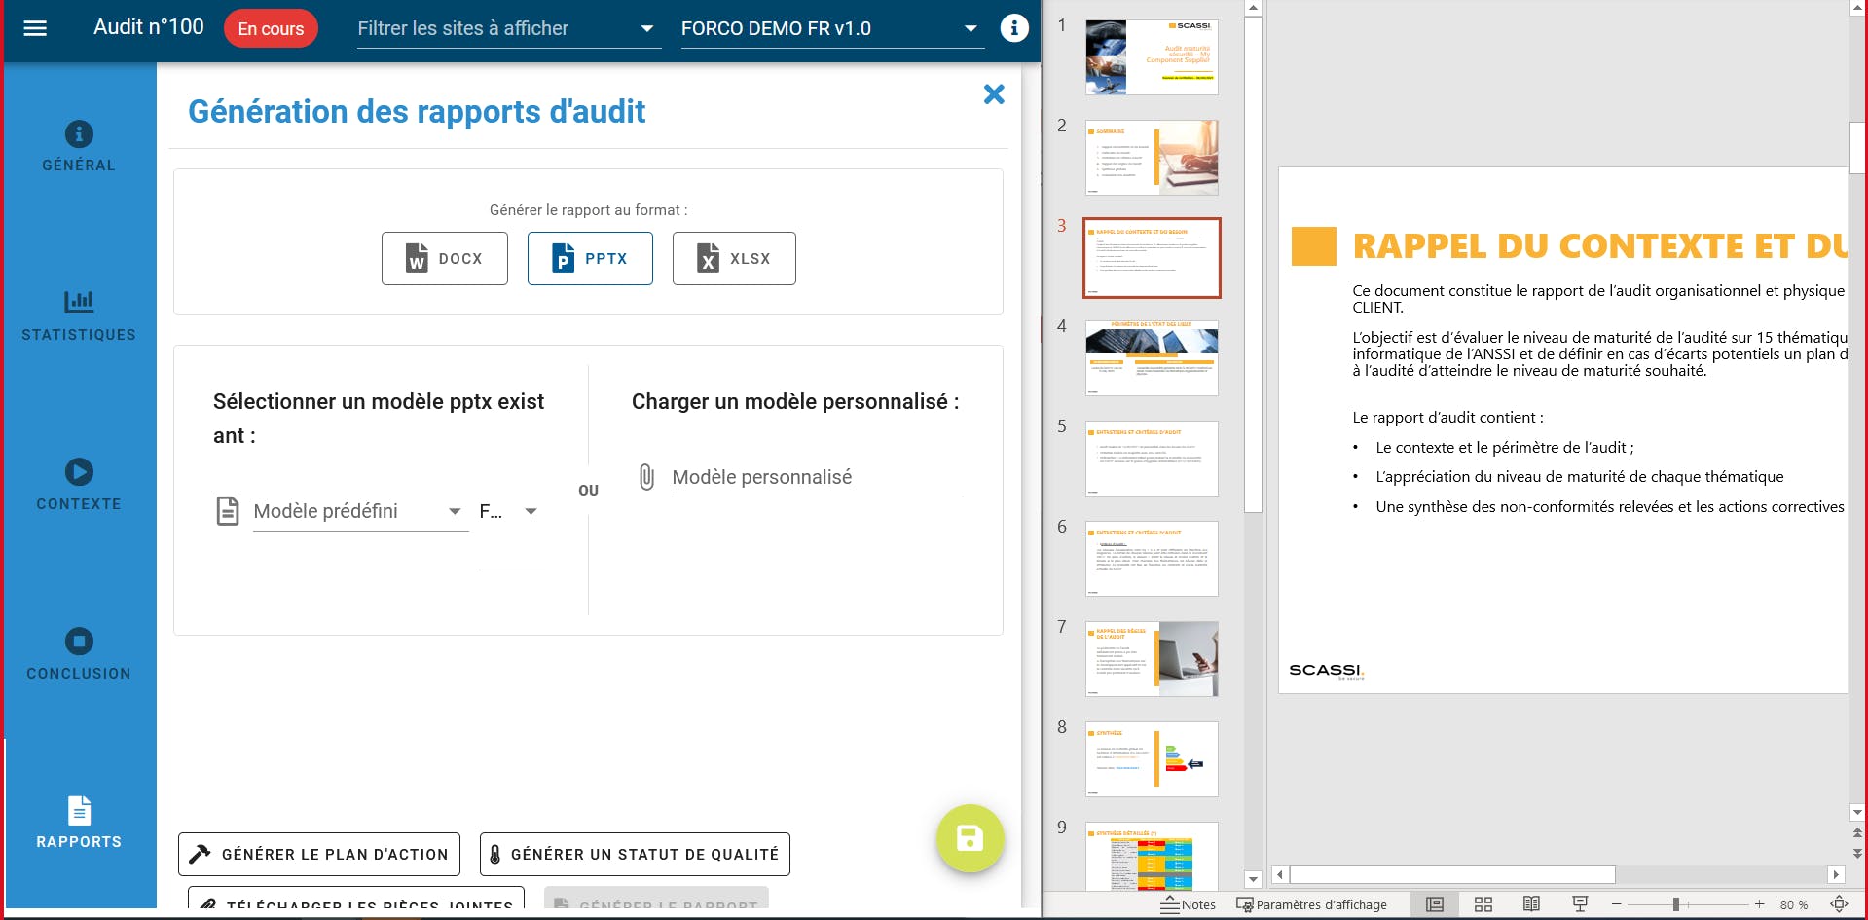Close the report generation dialog

tap(994, 94)
